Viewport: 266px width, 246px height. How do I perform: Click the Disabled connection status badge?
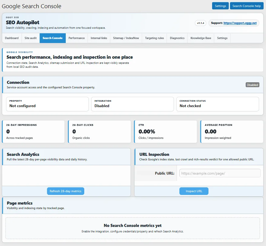click(252, 85)
